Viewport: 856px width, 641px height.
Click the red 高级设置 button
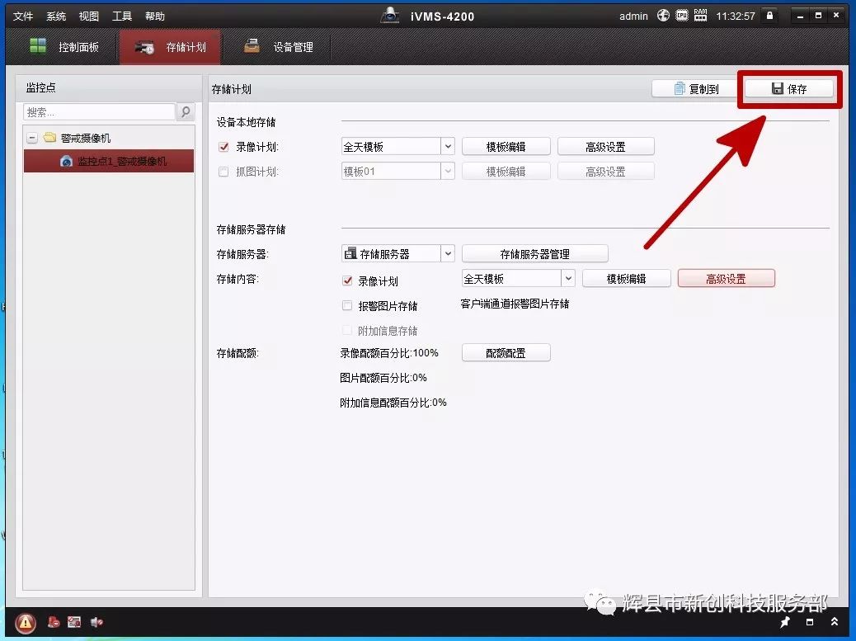(x=726, y=279)
